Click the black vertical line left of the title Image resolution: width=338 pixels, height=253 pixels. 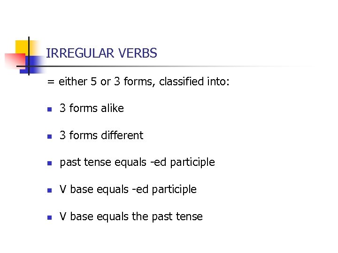point(28,55)
